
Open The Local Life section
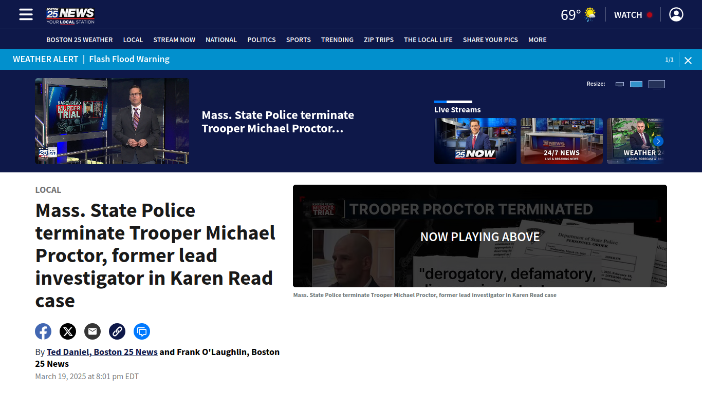pyautogui.click(x=428, y=40)
